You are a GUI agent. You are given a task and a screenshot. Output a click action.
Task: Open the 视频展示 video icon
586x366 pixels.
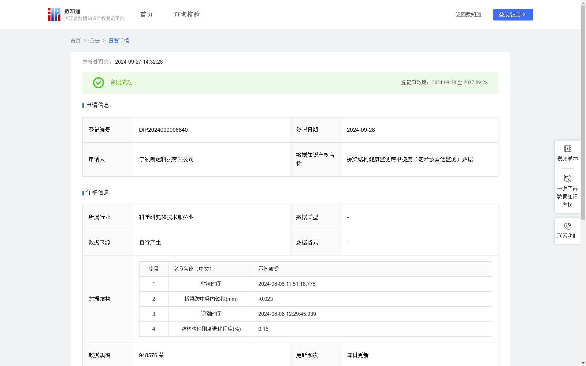point(567,149)
